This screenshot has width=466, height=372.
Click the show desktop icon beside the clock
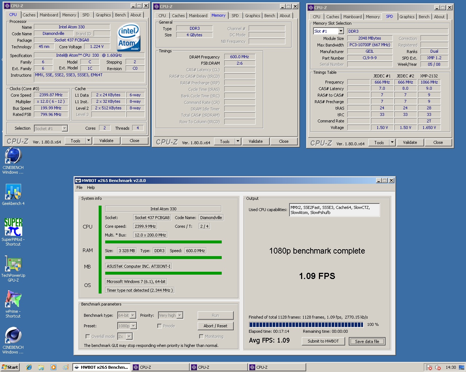[x=462, y=367]
